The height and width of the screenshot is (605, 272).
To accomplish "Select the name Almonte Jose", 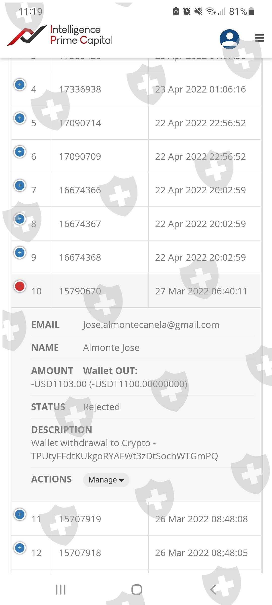I will pos(111,348).
